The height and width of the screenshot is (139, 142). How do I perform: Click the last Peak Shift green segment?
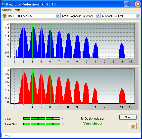(x=57, y=124)
